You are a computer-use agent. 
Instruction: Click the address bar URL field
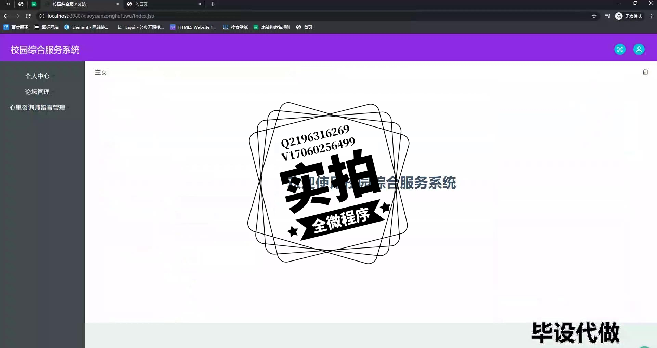(315, 16)
